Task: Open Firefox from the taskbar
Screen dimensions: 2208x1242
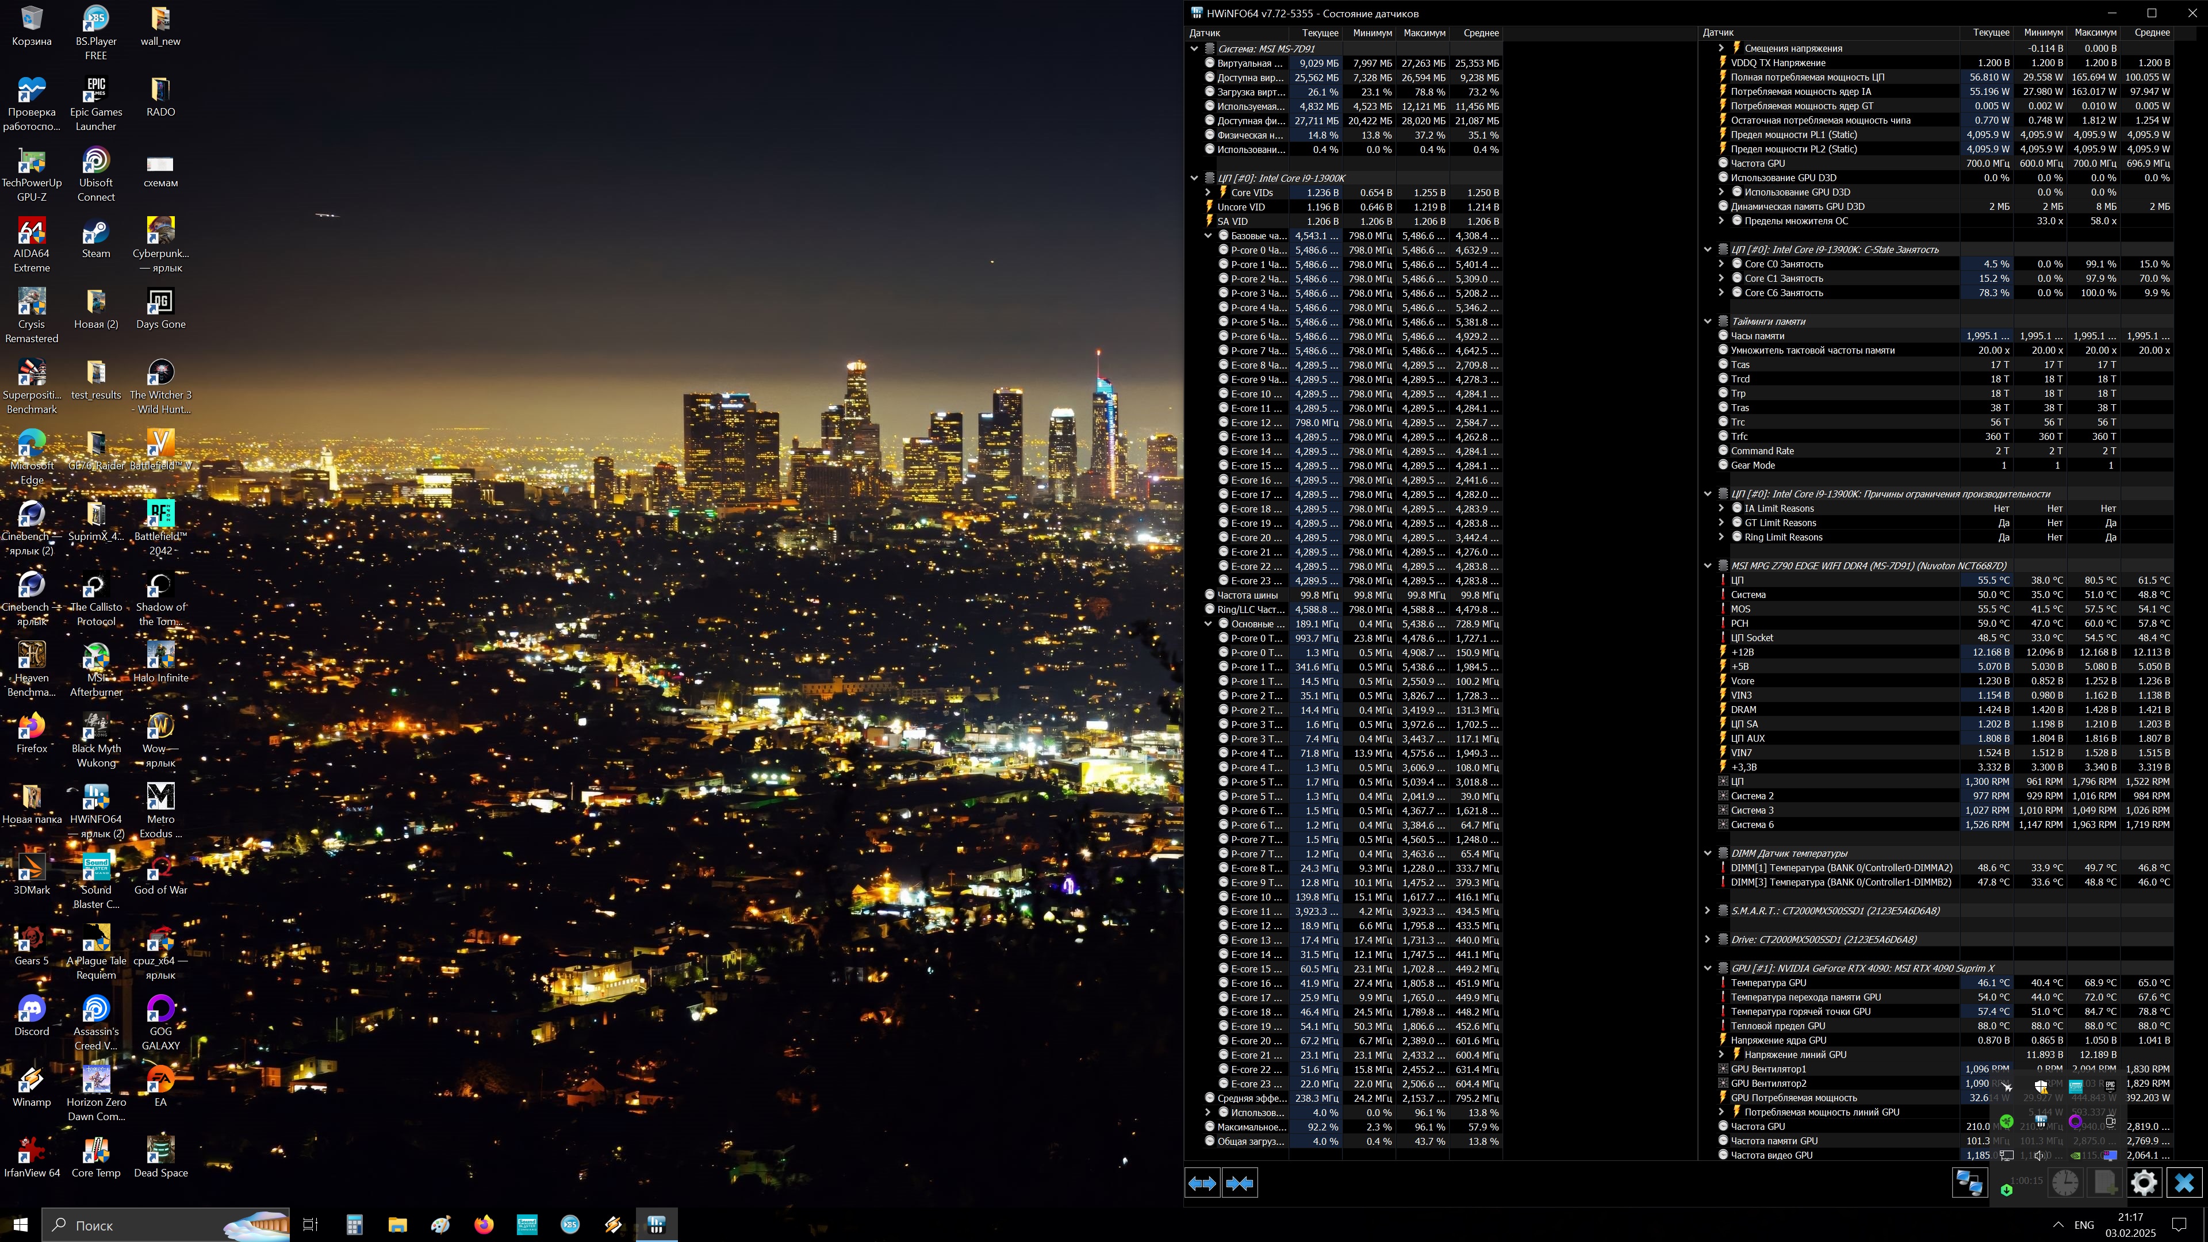Action: 484,1225
